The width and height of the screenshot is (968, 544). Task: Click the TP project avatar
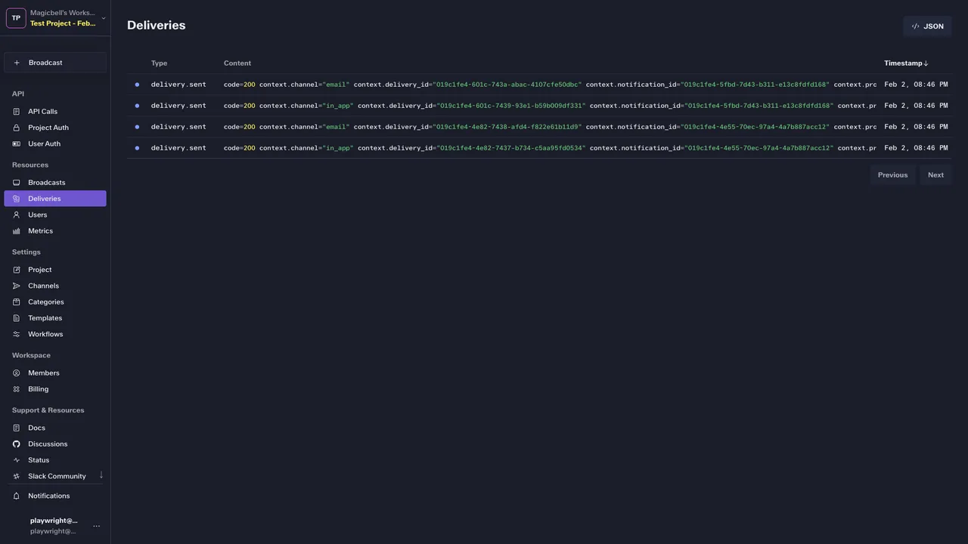[16, 18]
